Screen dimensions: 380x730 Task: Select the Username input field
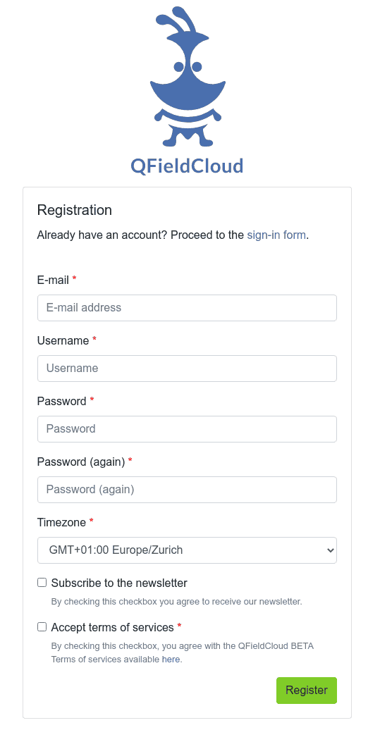[x=187, y=369]
